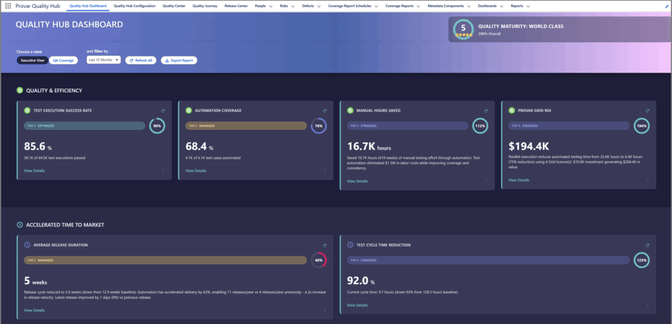Viewport: 672px width, 324px height.
Task: Switch to QA Coverage view
Action: pyautogui.click(x=63, y=60)
